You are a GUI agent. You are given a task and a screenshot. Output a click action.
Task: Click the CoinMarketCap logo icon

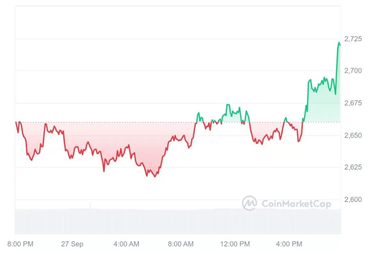250,203
